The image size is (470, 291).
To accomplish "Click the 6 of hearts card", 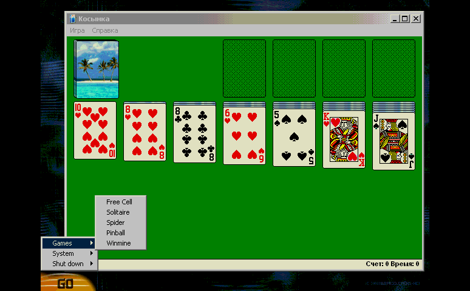I will click(245, 135).
